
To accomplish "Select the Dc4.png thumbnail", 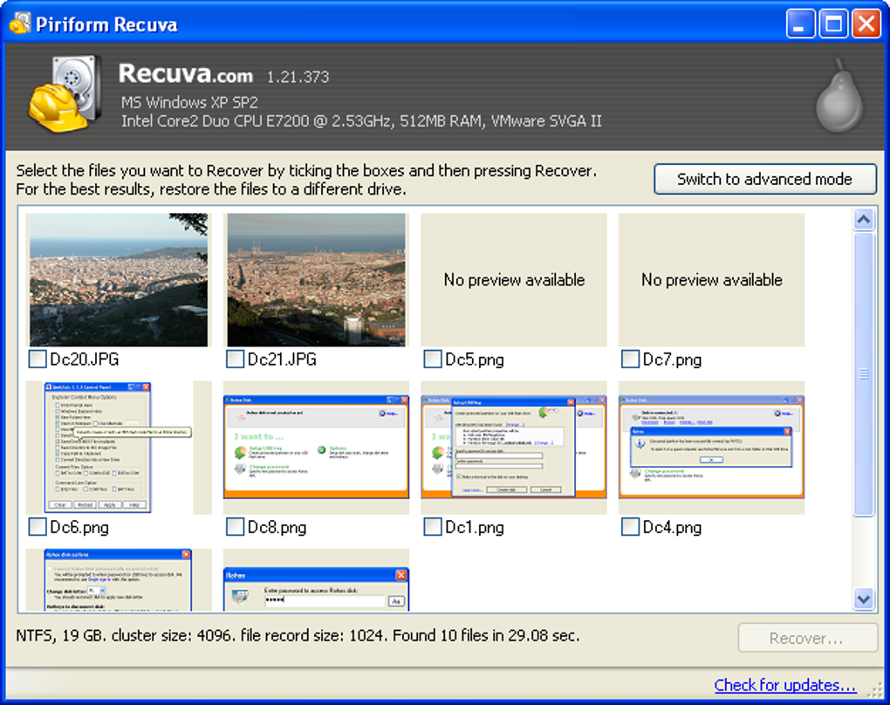I will [x=711, y=448].
